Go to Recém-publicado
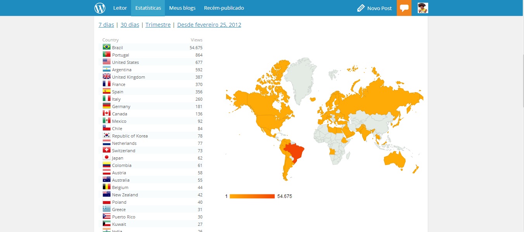 (x=224, y=8)
